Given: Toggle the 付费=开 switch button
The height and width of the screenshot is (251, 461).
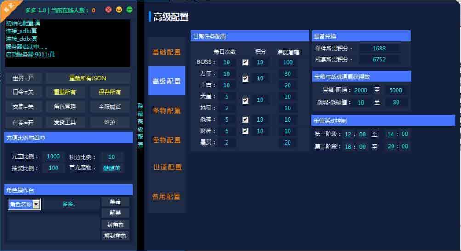Looking at the screenshot, I should (23, 123).
